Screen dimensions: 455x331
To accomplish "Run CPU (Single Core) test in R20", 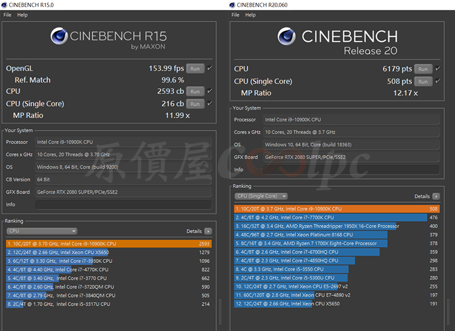I will 423,81.
